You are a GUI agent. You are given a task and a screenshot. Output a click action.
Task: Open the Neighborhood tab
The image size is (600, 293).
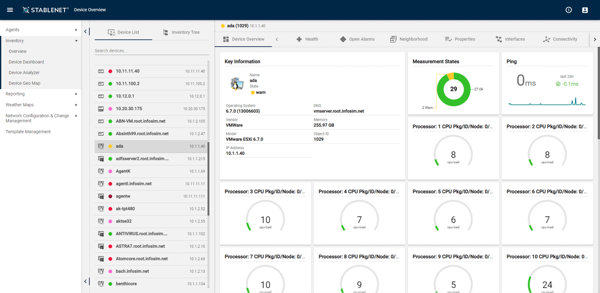[409, 39]
